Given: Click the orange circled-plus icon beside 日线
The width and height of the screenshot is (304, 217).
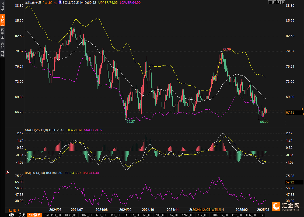Looking at the screenshot, I should coord(55,3).
